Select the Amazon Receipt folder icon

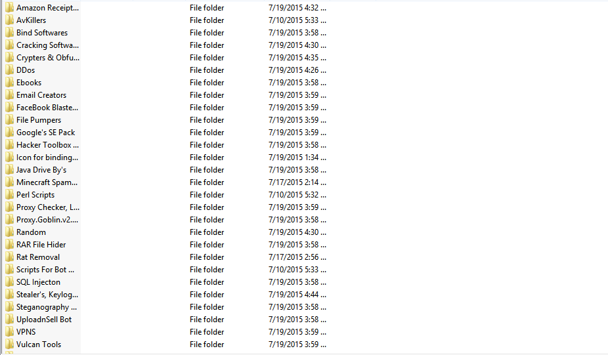[x=9, y=8]
